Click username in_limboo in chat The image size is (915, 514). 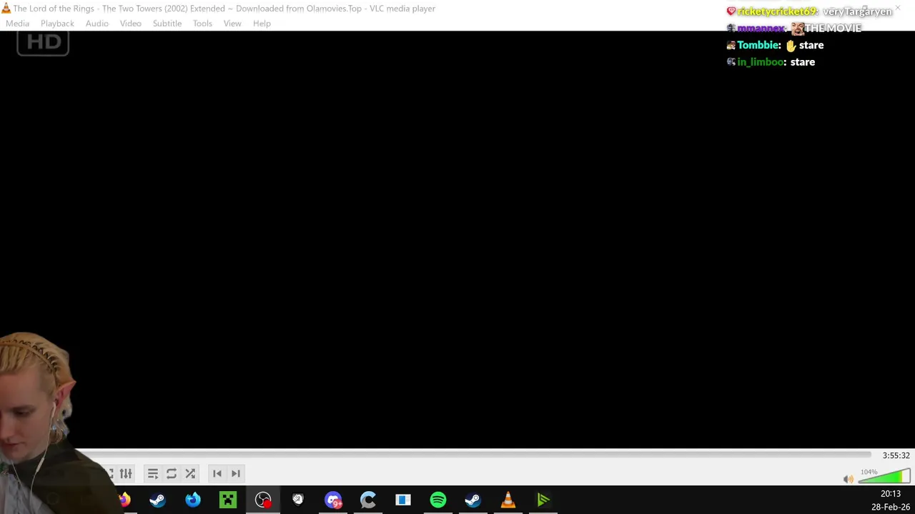pyautogui.click(x=760, y=62)
